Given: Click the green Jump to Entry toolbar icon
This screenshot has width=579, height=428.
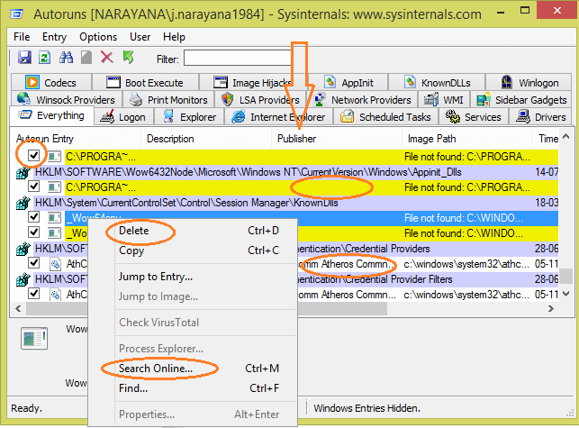Looking at the screenshot, I should [128, 58].
